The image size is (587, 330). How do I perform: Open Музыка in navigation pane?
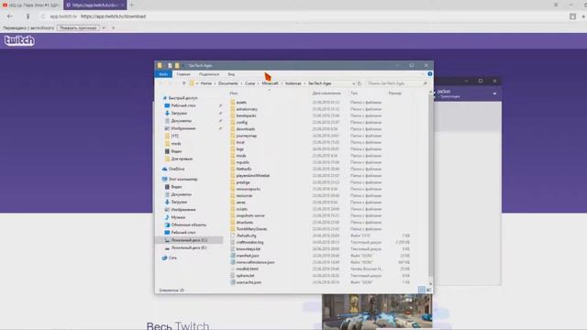tap(178, 217)
